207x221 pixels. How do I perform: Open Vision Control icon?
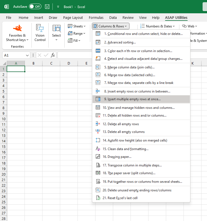40,28
